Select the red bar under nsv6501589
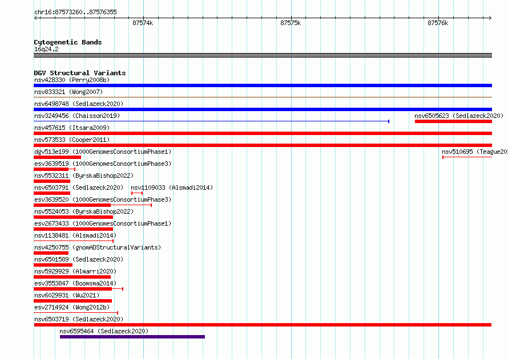This screenshot has width=508, height=359. [x=53, y=265]
